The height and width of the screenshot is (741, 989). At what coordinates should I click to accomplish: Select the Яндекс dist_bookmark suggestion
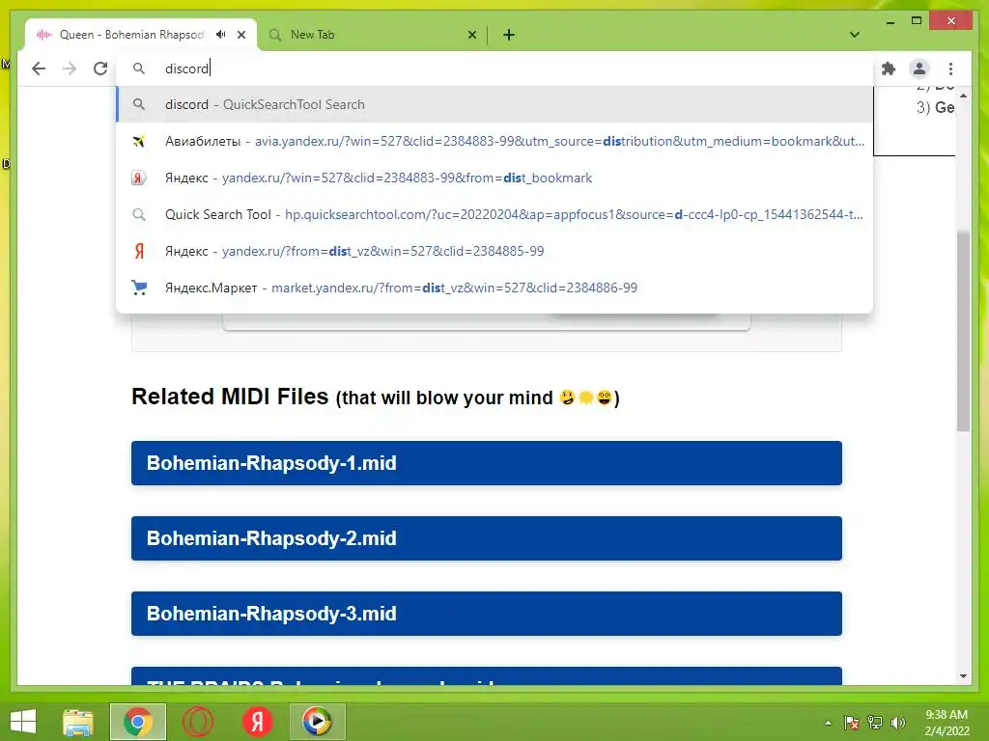coord(495,178)
